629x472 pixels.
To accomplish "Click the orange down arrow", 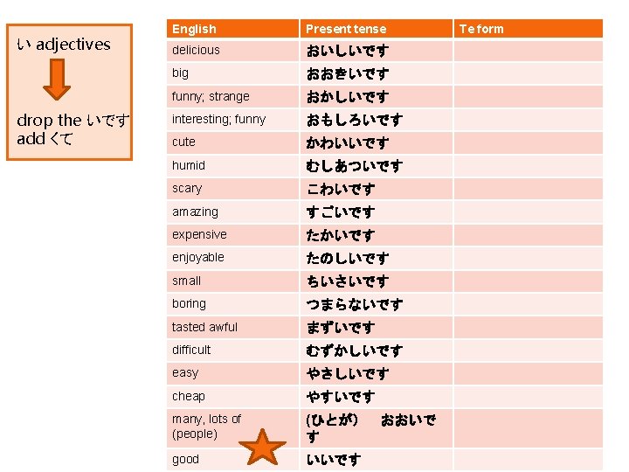I will (57, 80).
